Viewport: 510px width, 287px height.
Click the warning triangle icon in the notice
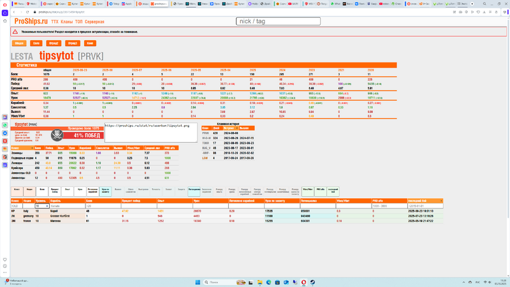coord(15,31)
